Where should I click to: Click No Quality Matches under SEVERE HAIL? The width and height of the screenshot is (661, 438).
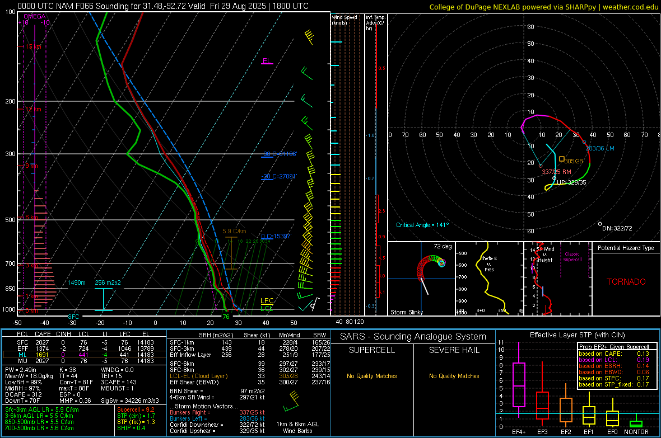click(x=454, y=376)
